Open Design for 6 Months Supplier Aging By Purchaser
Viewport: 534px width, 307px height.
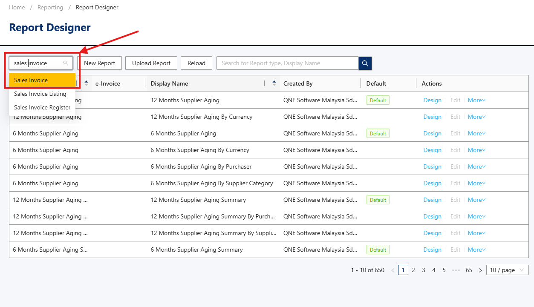(432, 167)
